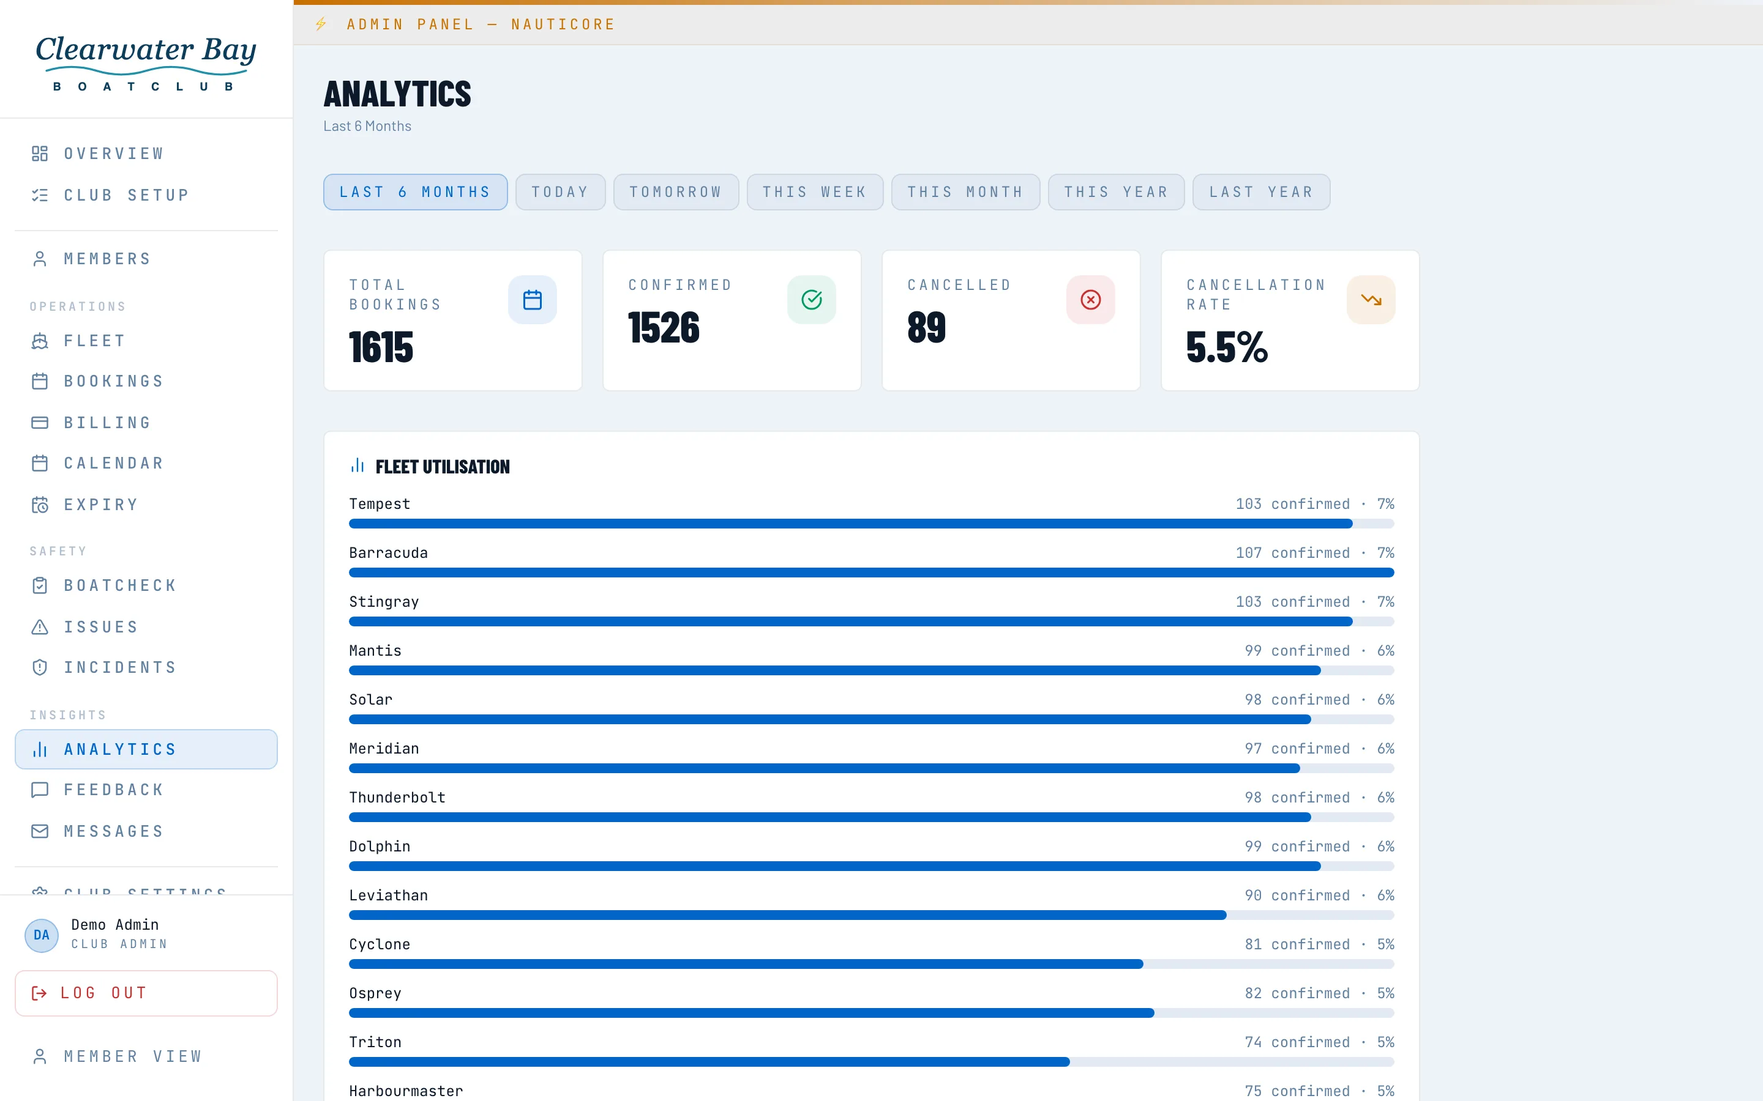Navigate to Bookings

(146, 382)
